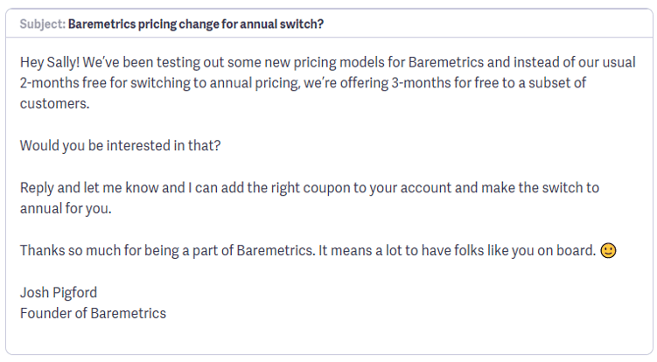Viewport: 657px width, 362px height.
Task: Click the word 'customers.' in first paragraph
Action: tap(54, 103)
